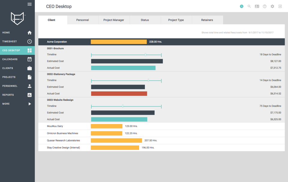Click the fox logo in sidebar
This screenshot has height=182, width=288.
17,19
